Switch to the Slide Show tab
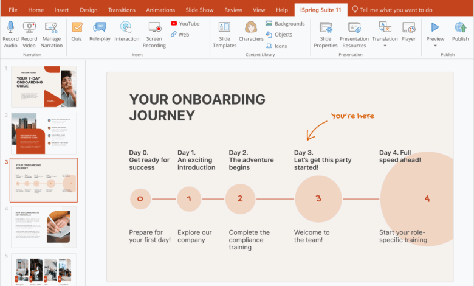The image size is (474, 286). point(199,10)
